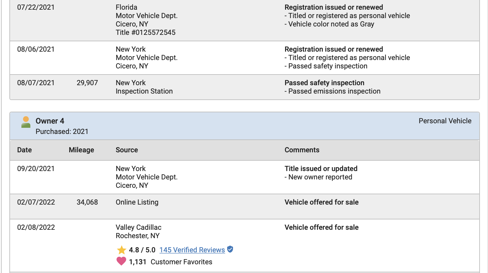
Task: Click the gold star rating icon
Action: [121, 250]
